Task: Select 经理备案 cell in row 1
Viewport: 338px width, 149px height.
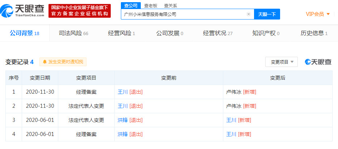Action: tap(86, 92)
